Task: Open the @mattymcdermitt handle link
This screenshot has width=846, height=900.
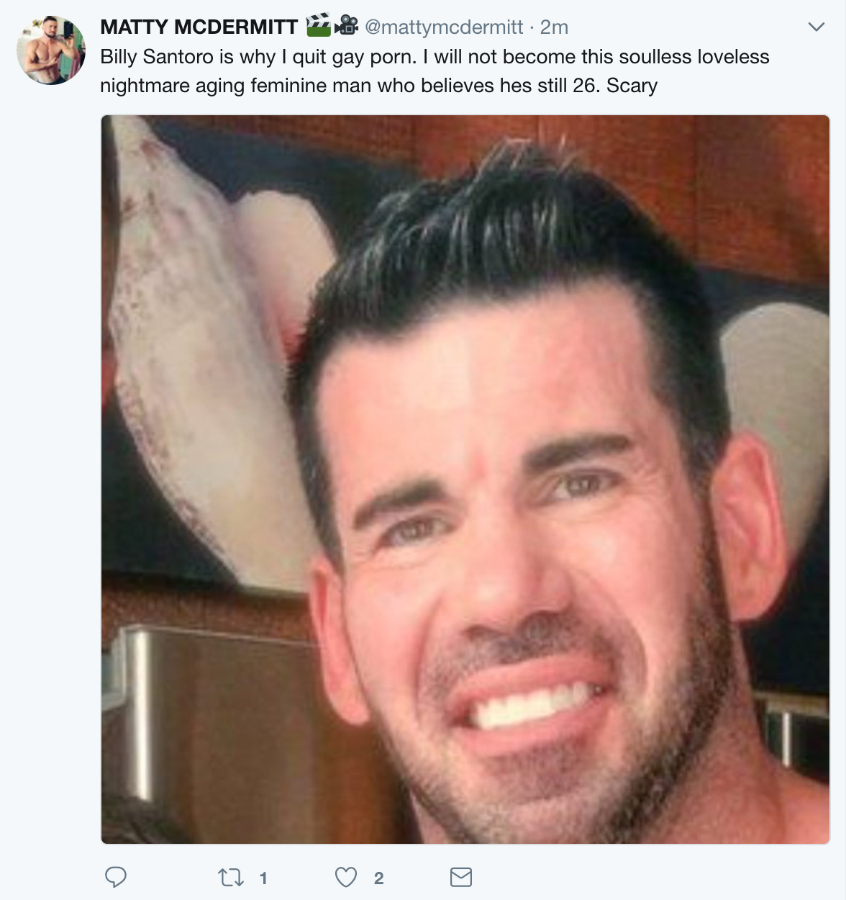Action: pos(444,27)
